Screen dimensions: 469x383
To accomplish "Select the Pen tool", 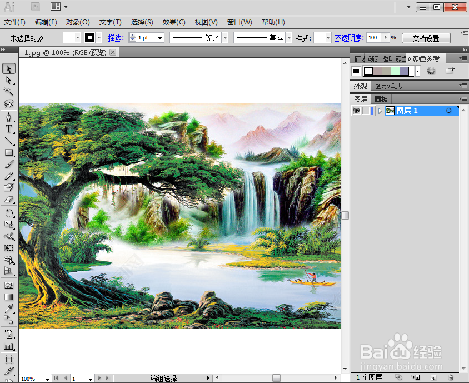I will click(x=9, y=117).
